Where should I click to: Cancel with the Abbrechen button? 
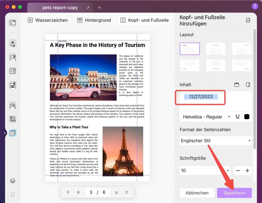pyautogui.click(x=197, y=193)
